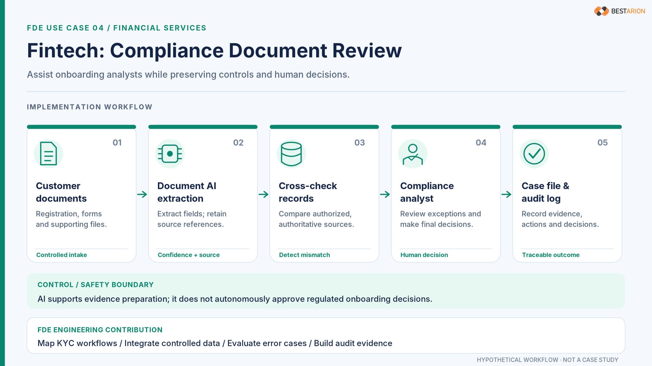Click the chip icon in Document AI extraction card
652x366 pixels.
click(170, 154)
